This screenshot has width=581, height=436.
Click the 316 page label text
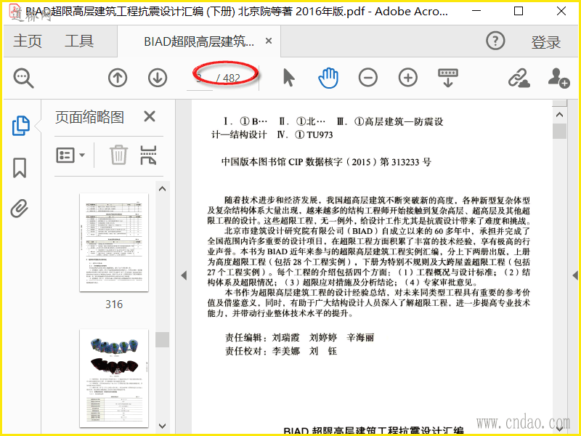[x=114, y=304]
